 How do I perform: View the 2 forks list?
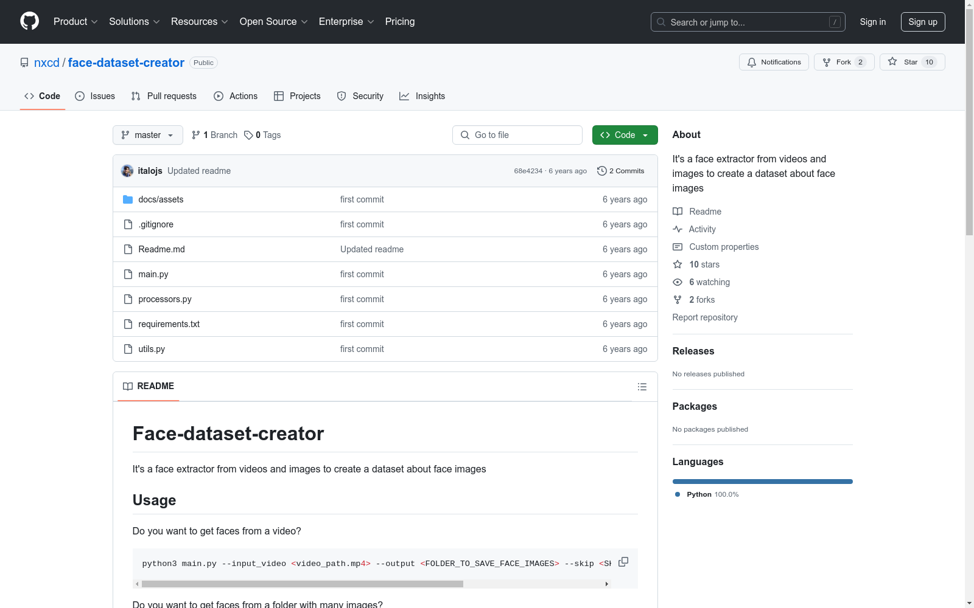tap(694, 300)
